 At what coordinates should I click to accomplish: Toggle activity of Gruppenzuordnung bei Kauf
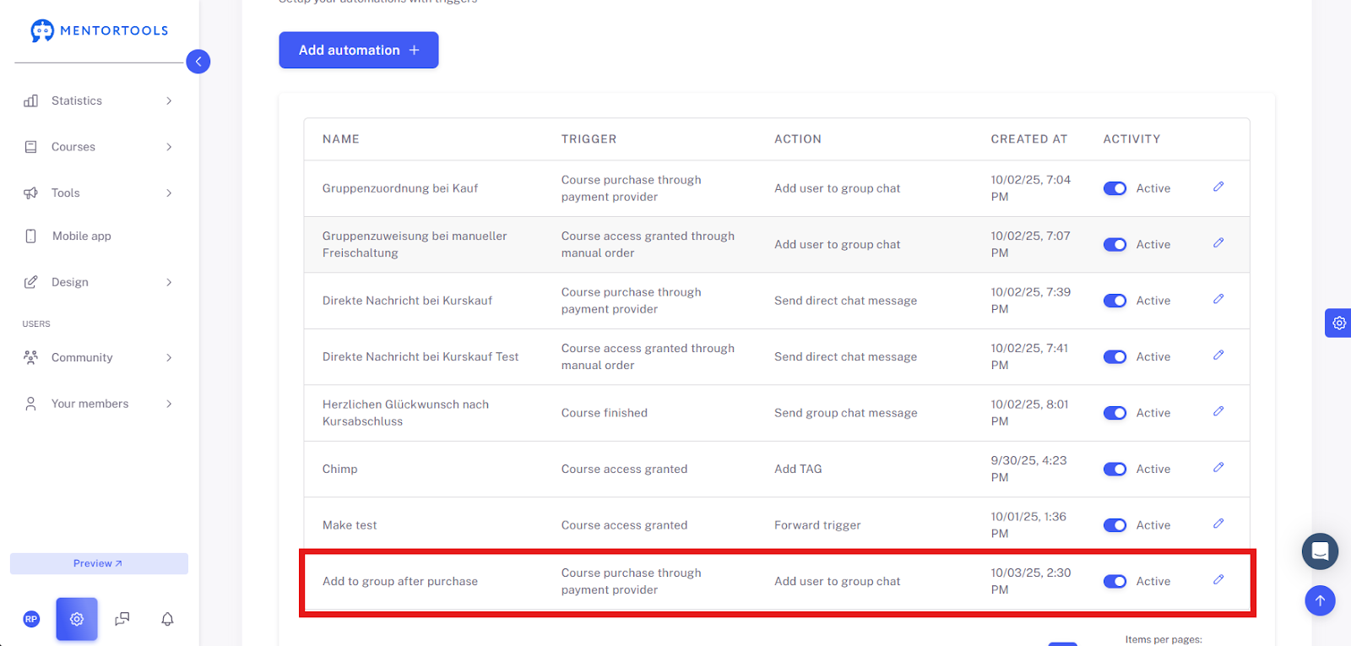(x=1115, y=188)
